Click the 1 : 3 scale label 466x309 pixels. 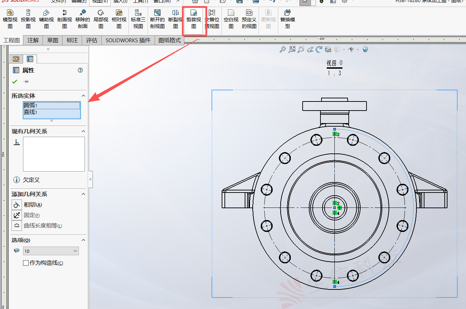334,73
